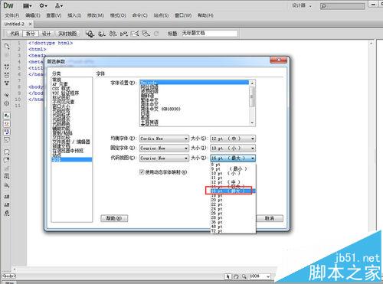Viewport: 383px width, 284px height.
Task: Choose the Hand tool in status bar
Action: coord(236,276)
